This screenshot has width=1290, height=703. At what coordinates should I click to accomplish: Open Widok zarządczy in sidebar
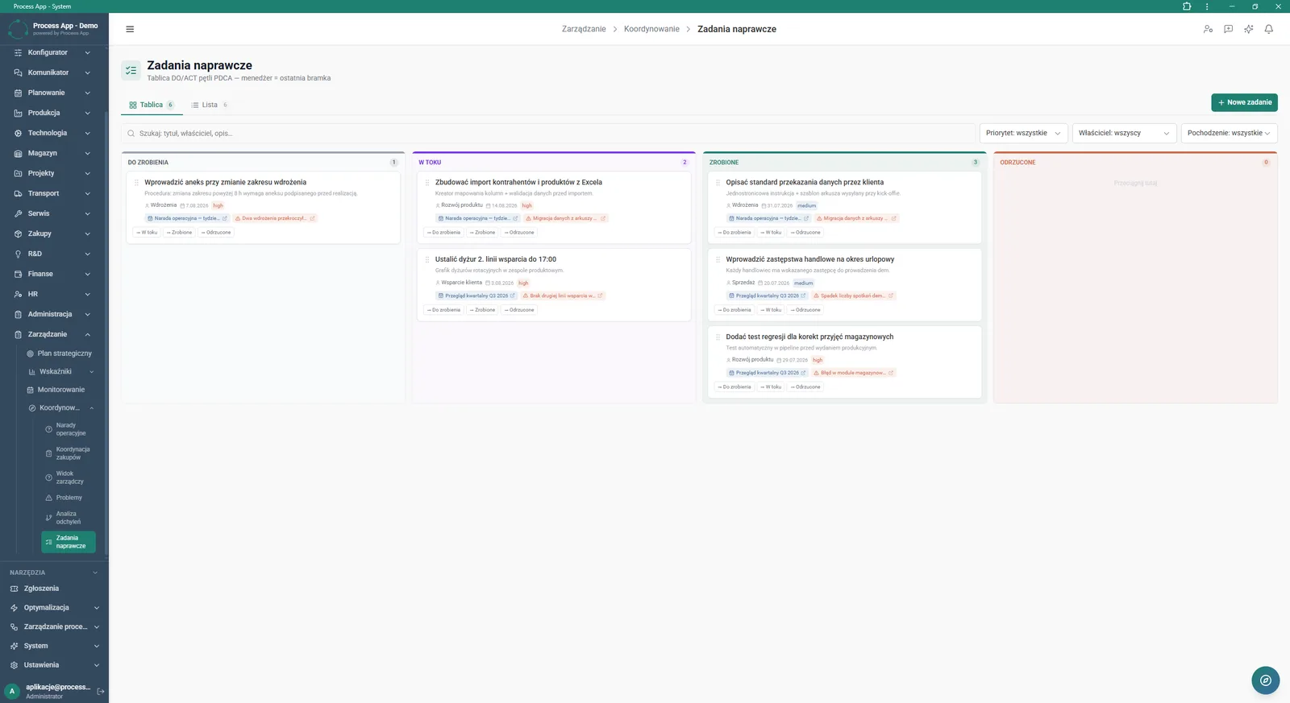tap(69, 478)
